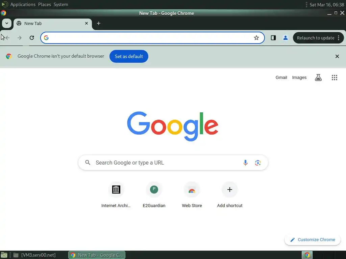The image size is (346, 259).
Task: Click the Customize Chrome button
Action: coord(313,240)
